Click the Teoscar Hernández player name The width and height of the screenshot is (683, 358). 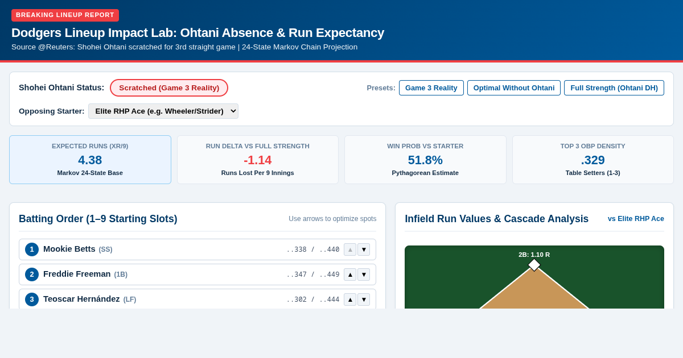(81, 299)
